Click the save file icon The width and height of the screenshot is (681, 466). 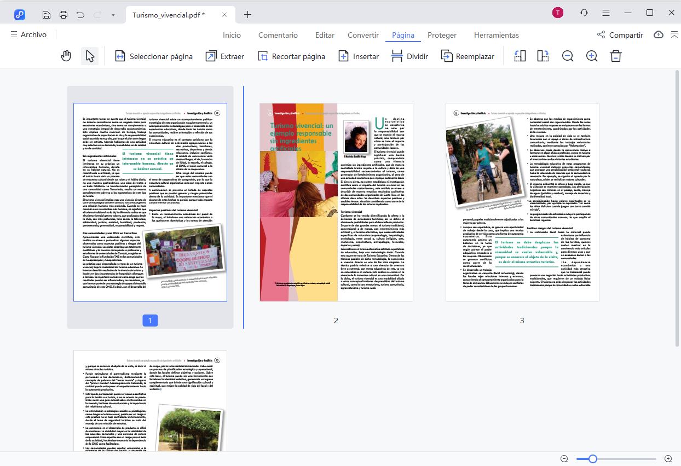[x=47, y=15]
